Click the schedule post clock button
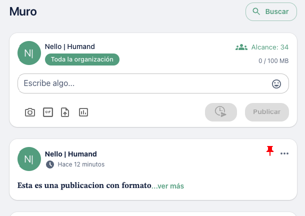 pyautogui.click(x=221, y=112)
